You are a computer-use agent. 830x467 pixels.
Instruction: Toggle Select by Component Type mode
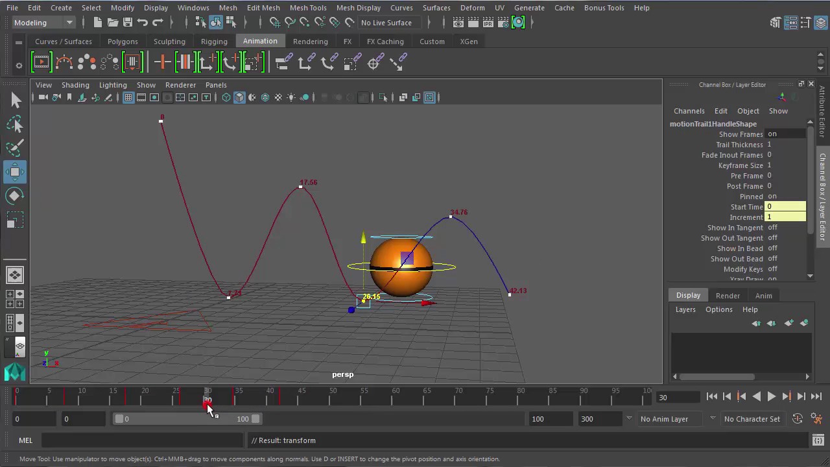coord(231,23)
